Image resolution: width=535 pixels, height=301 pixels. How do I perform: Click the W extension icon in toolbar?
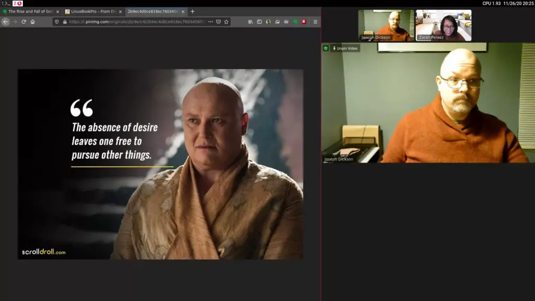(286, 21)
